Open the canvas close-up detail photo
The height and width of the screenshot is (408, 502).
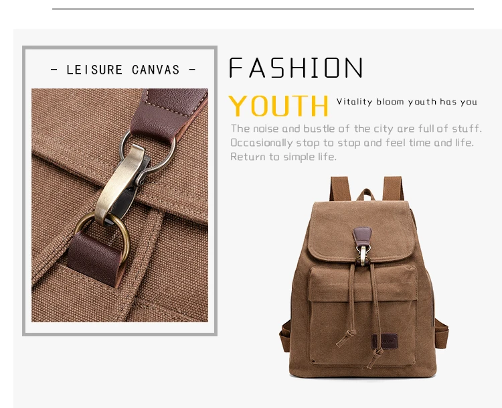(x=120, y=205)
